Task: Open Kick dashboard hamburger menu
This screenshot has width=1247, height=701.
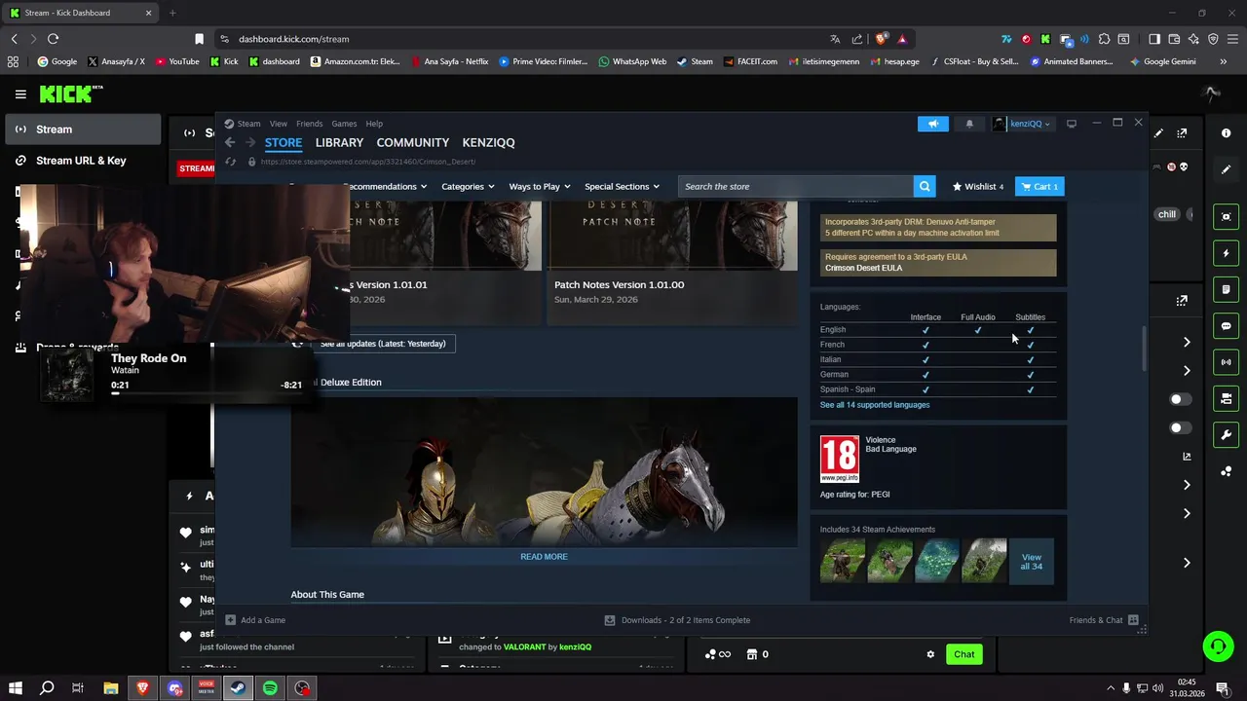Action: [x=20, y=94]
